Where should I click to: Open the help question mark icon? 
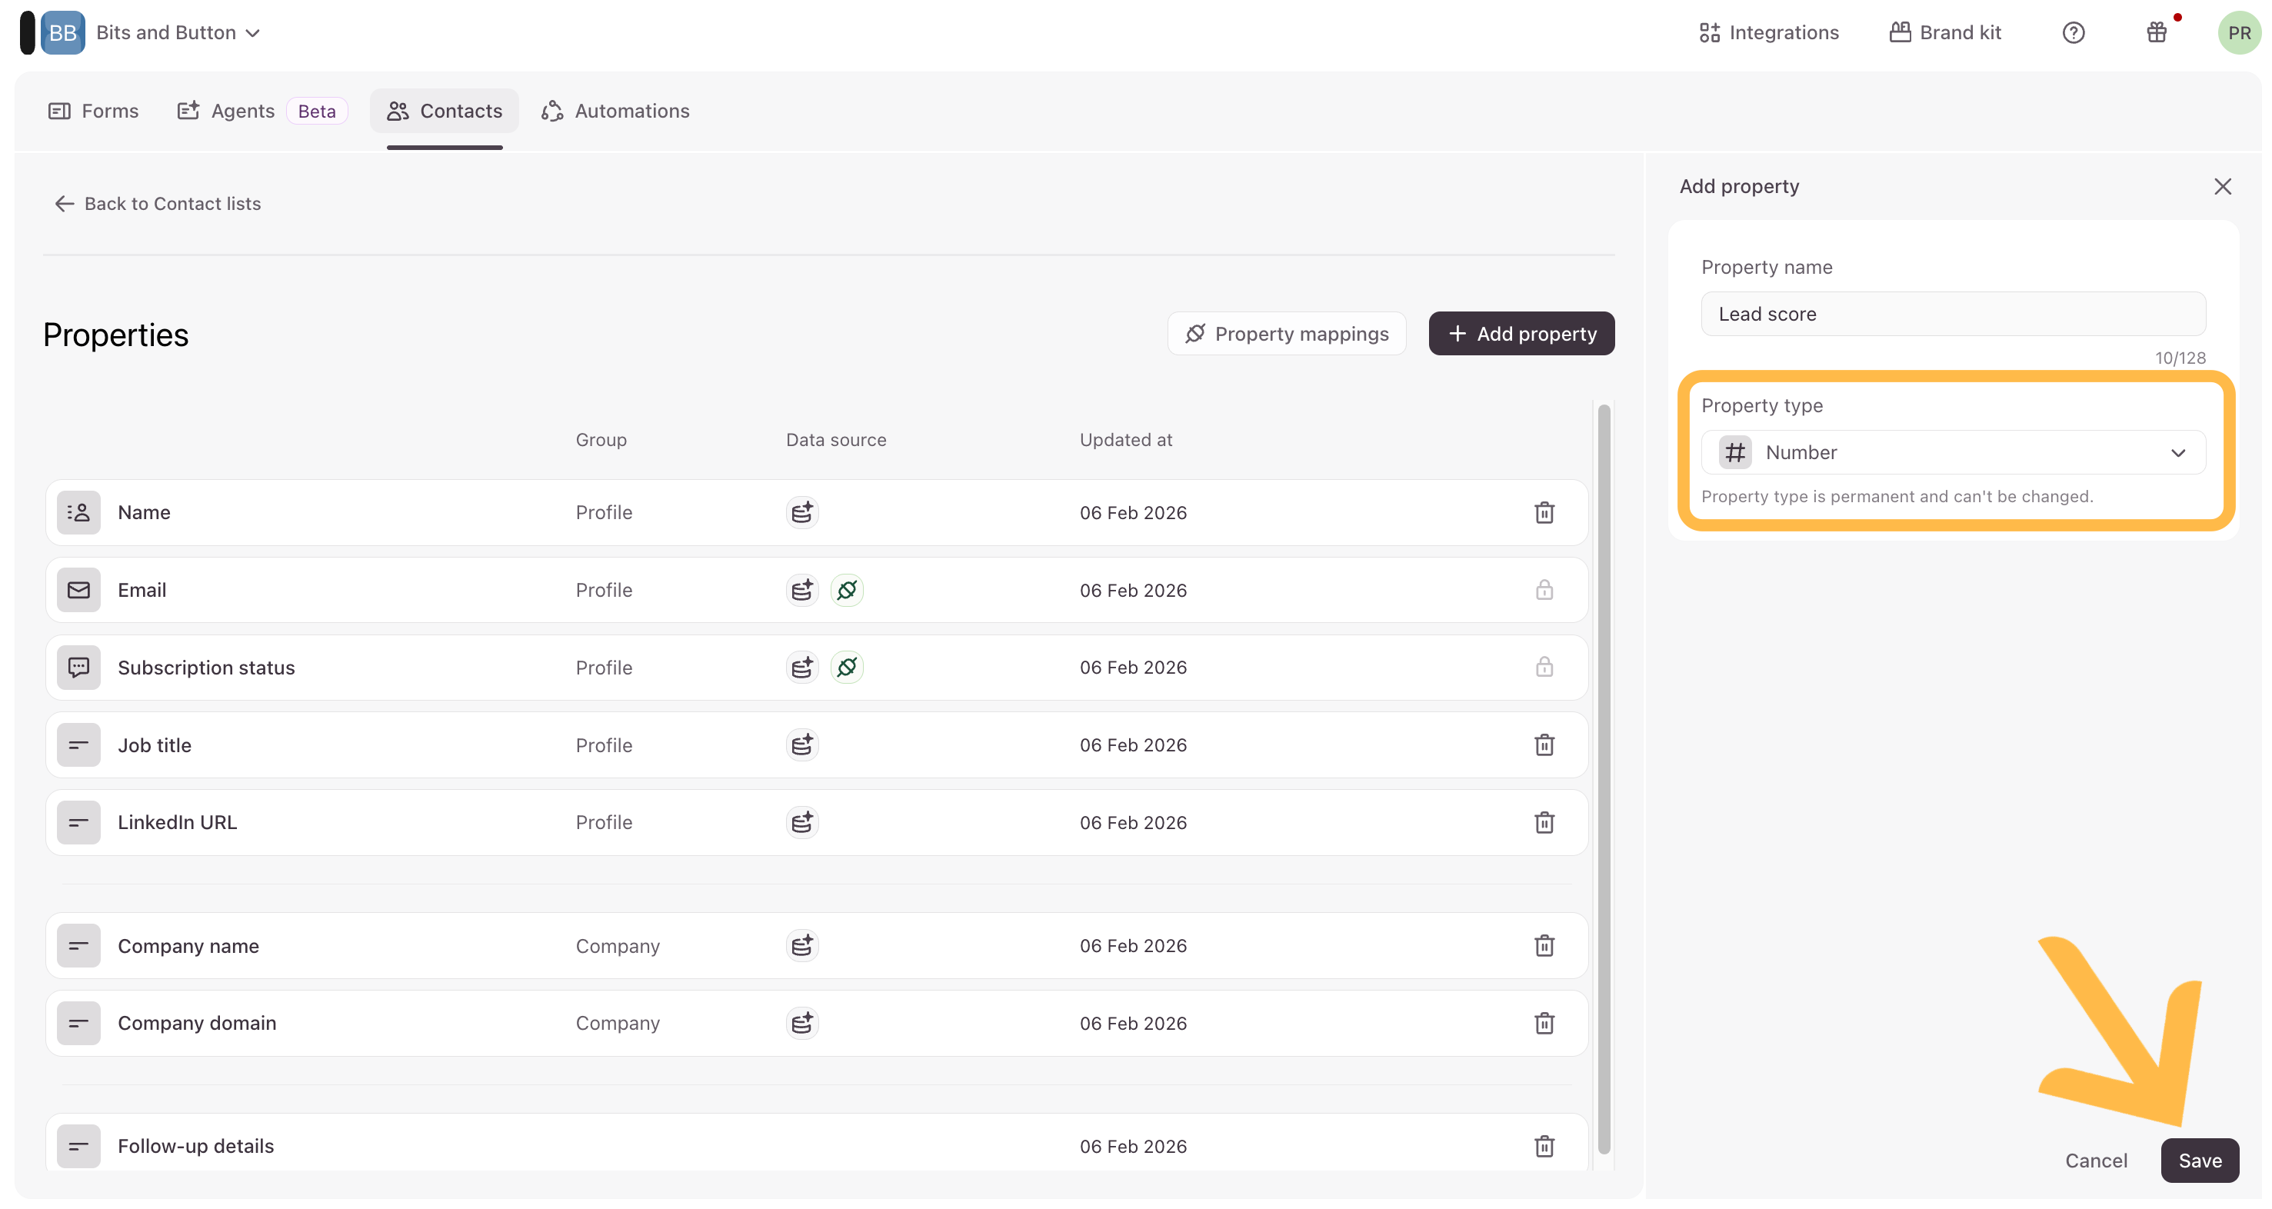point(2073,32)
